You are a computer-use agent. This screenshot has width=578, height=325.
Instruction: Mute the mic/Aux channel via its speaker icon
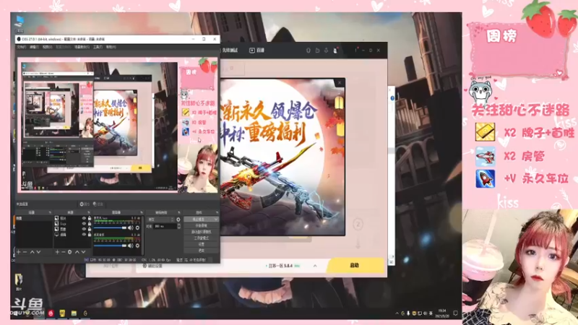point(130,227)
